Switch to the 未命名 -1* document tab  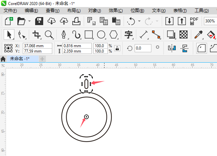(x=23, y=59)
